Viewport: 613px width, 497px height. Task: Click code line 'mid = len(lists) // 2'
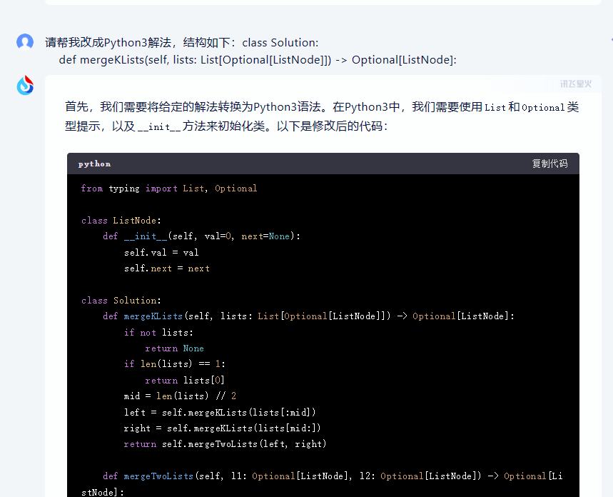181,396
